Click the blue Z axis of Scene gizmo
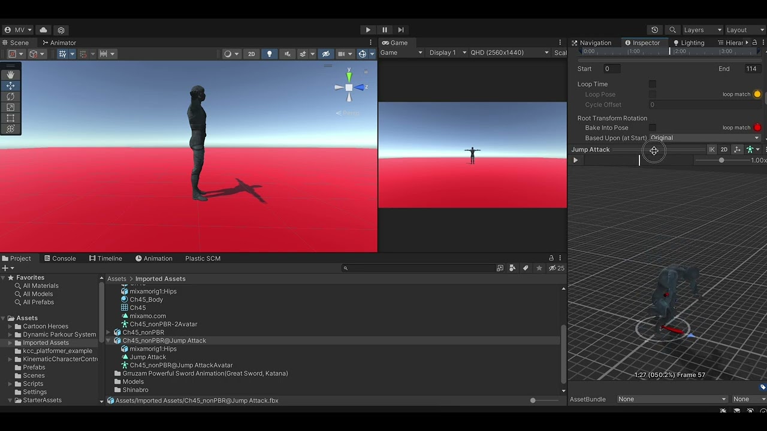The width and height of the screenshot is (767, 431). [360, 87]
